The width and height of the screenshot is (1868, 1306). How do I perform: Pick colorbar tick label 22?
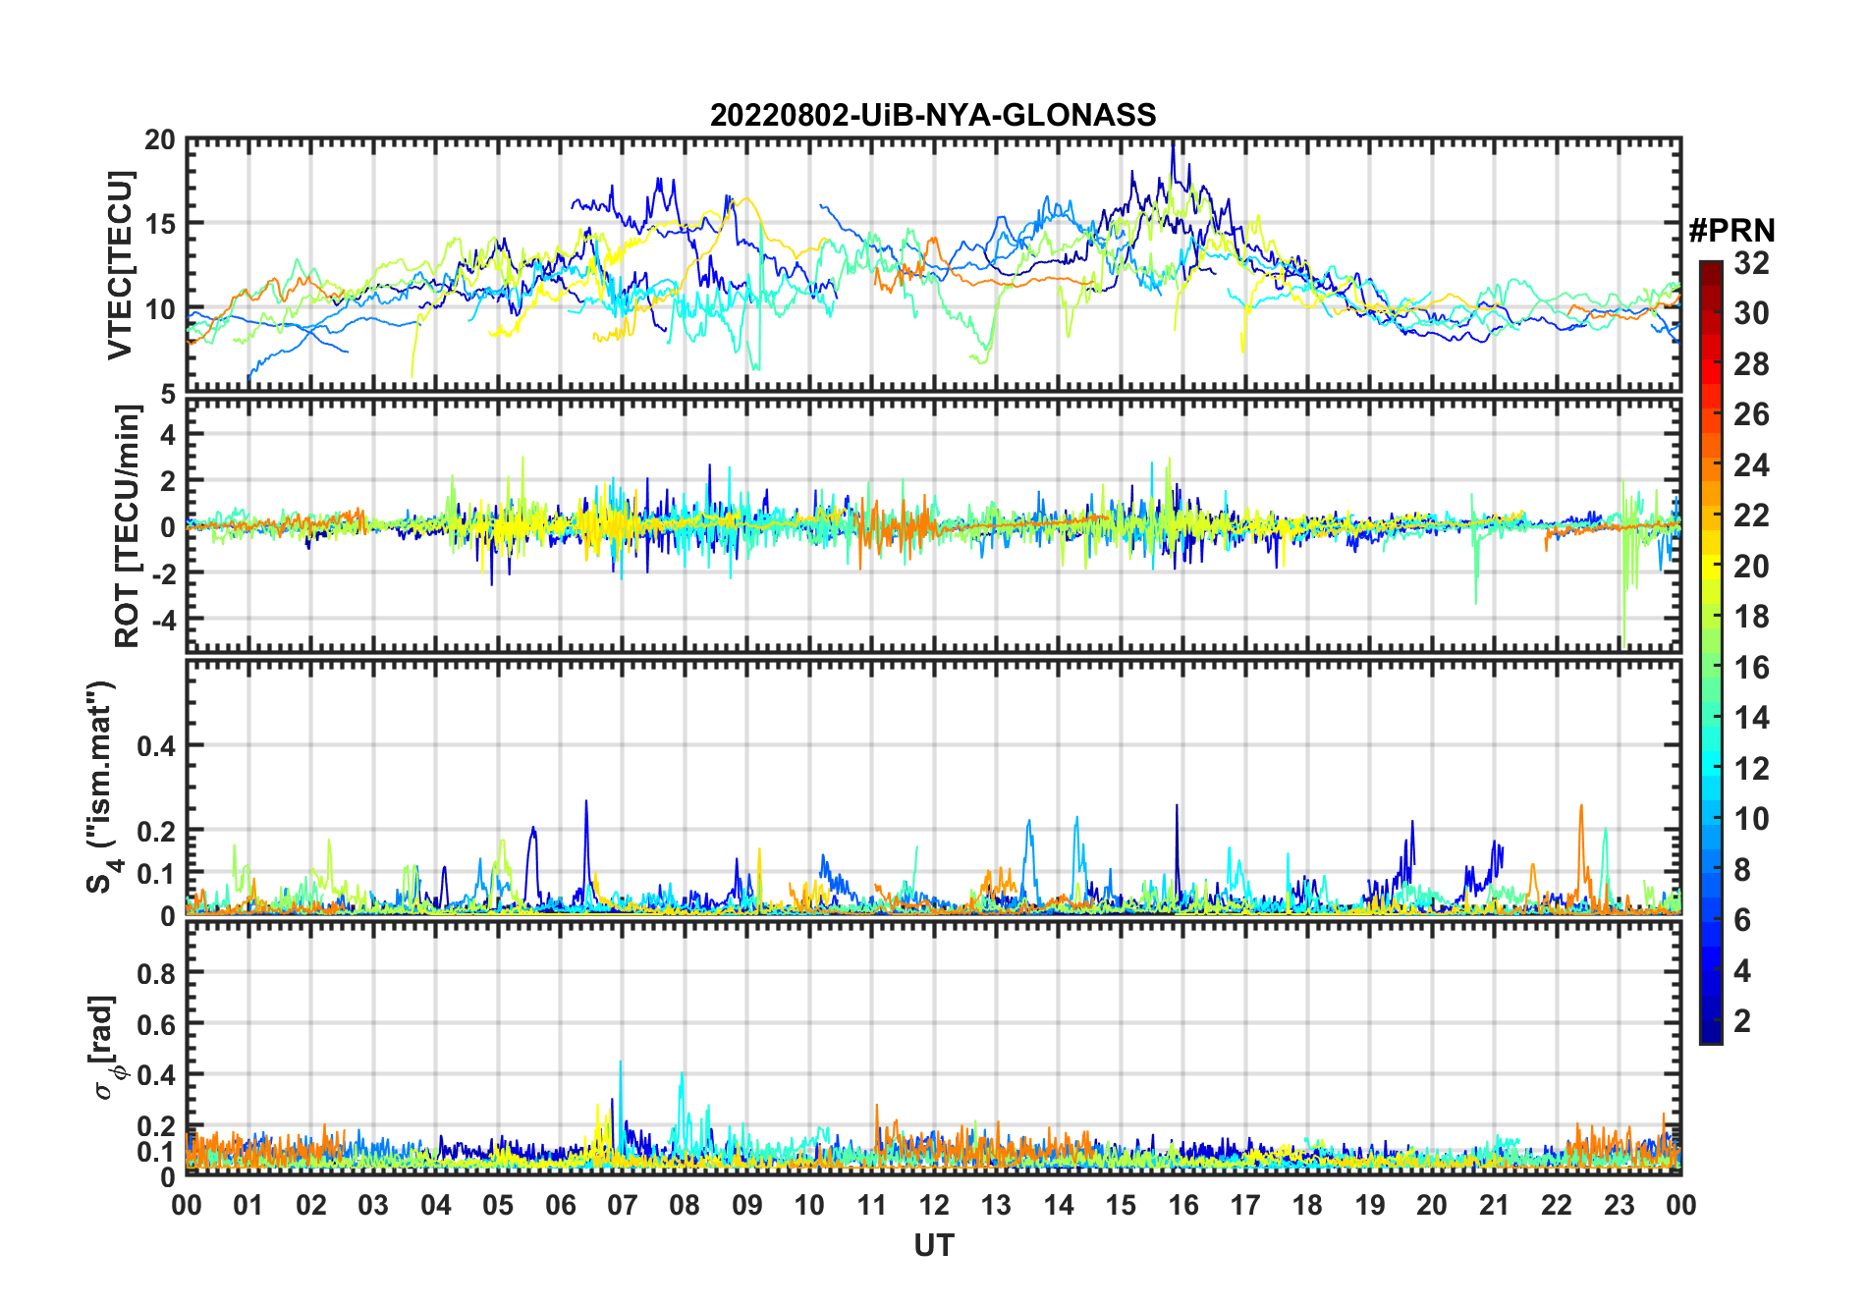[1751, 515]
